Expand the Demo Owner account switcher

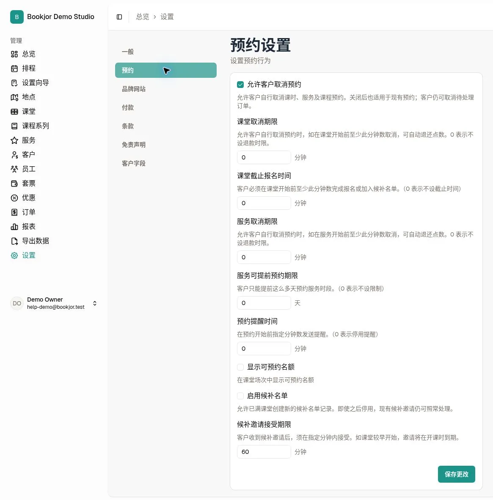[95, 303]
